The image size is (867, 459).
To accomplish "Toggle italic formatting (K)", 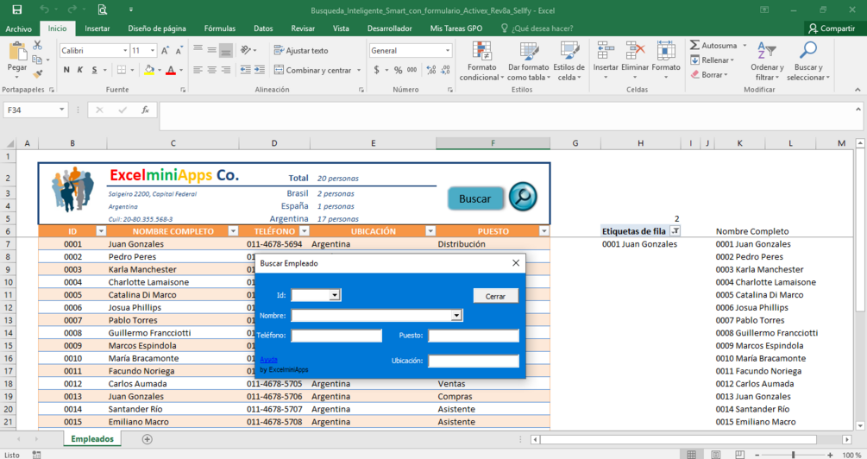I will pos(80,70).
